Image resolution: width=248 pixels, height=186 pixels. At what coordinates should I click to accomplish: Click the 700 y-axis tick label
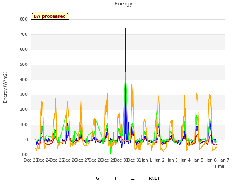click(x=24, y=34)
